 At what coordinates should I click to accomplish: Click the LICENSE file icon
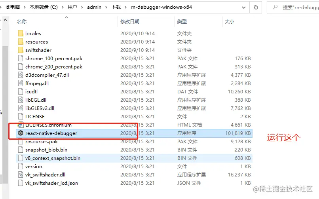tap(21, 116)
